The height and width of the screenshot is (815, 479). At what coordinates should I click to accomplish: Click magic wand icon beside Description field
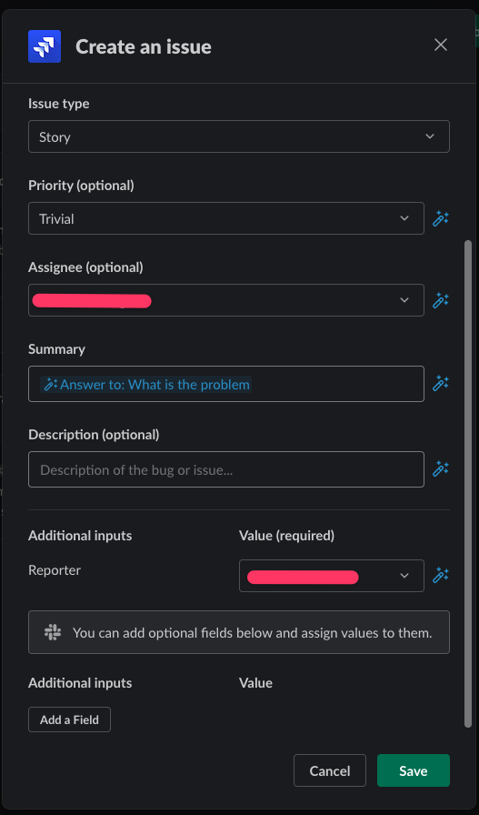tap(441, 468)
